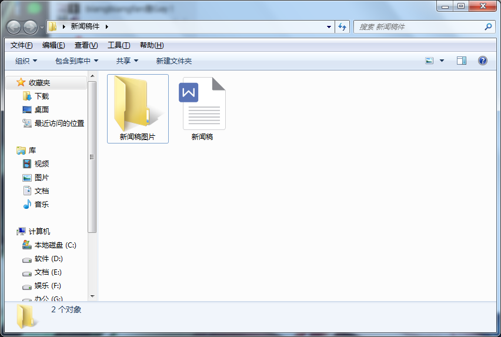
Task: Open the 文件(F) menu
Action: [x=22, y=45]
